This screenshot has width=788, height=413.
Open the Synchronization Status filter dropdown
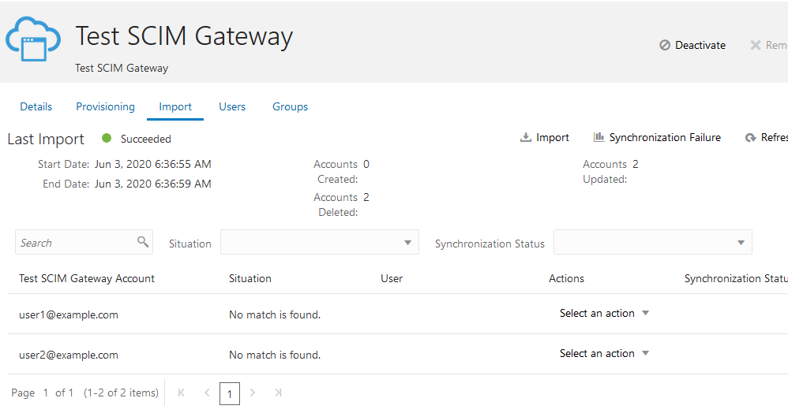[652, 243]
